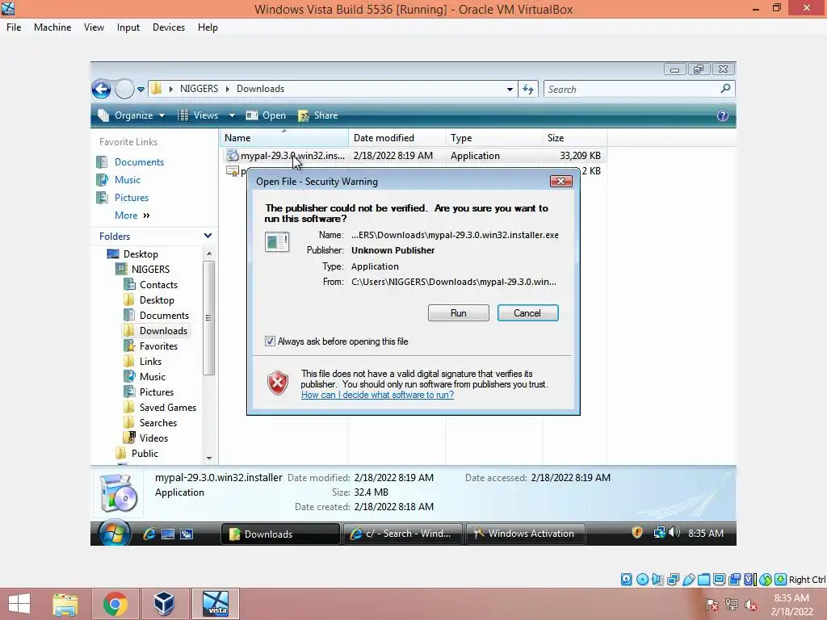Click VirtualBox CPU virtualization status icon

(750, 580)
